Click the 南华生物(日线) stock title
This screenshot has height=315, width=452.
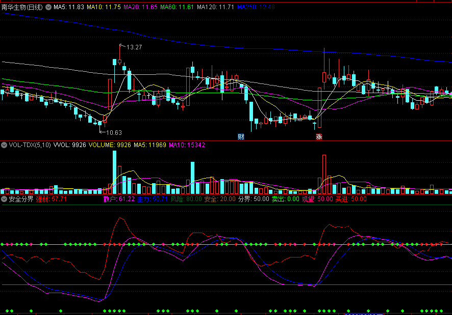tap(22, 7)
